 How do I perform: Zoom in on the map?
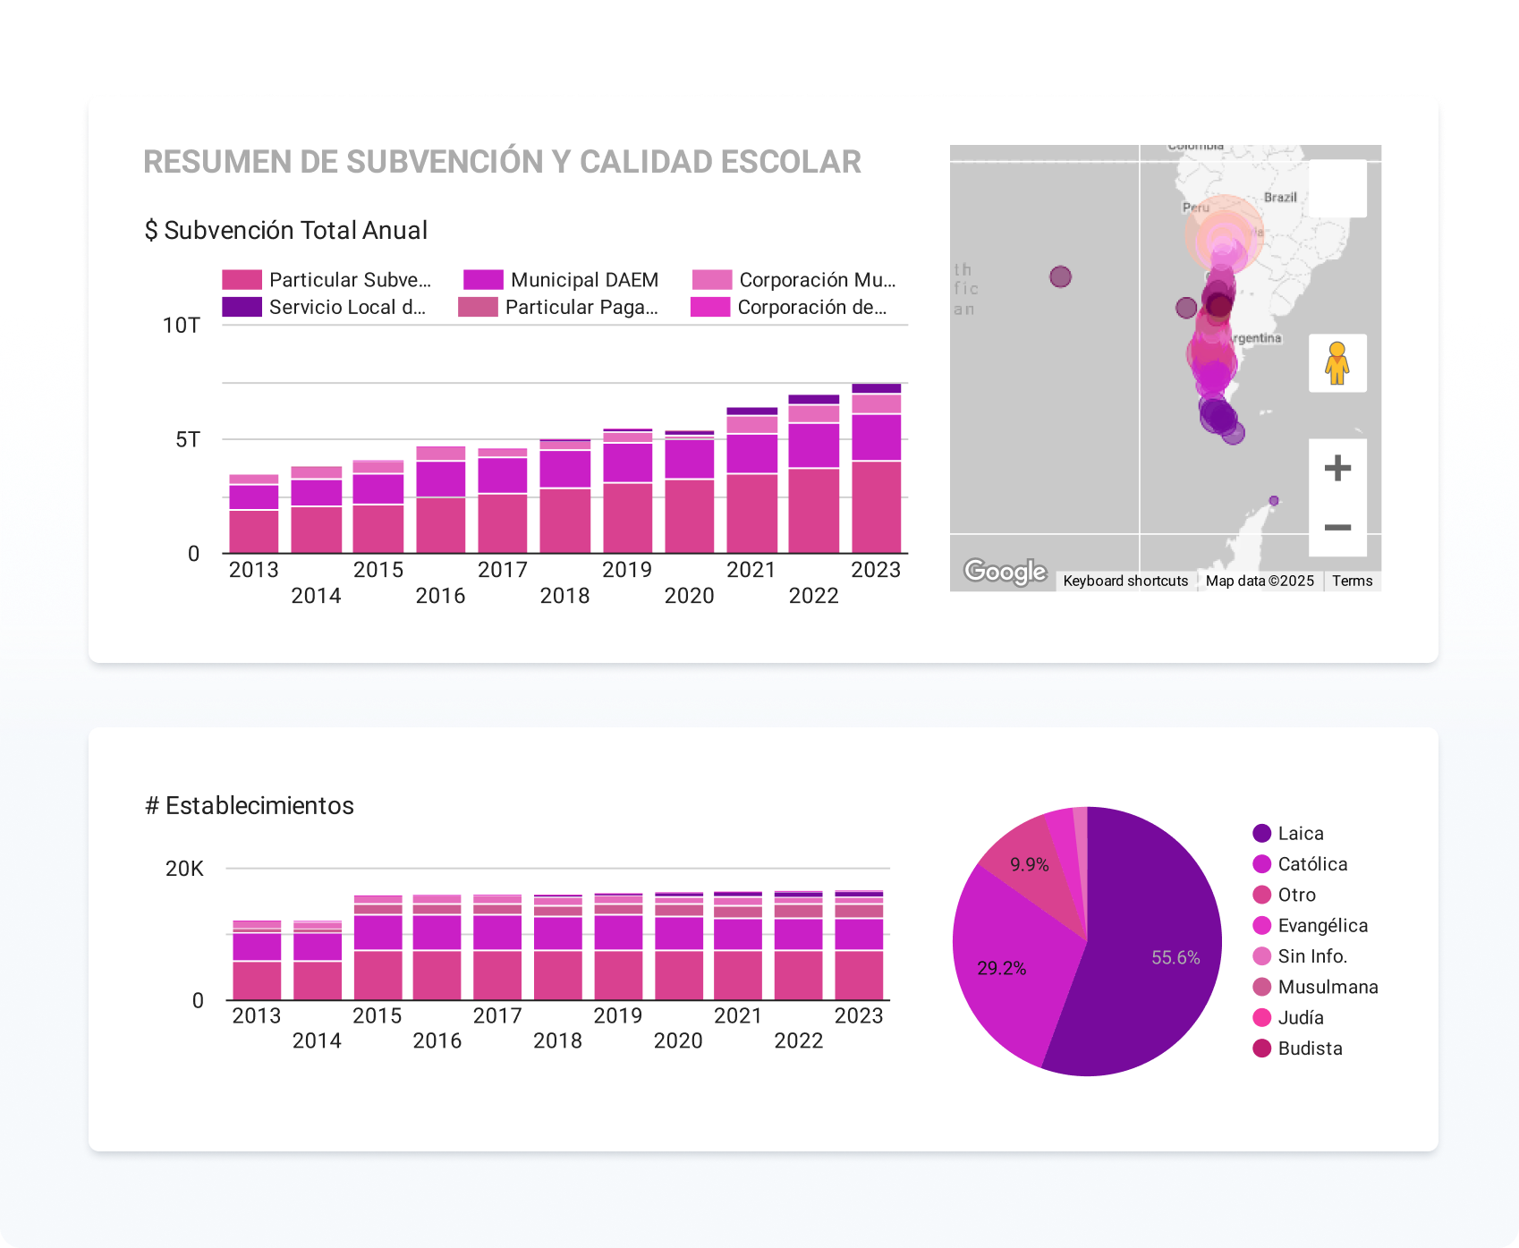tap(1337, 468)
